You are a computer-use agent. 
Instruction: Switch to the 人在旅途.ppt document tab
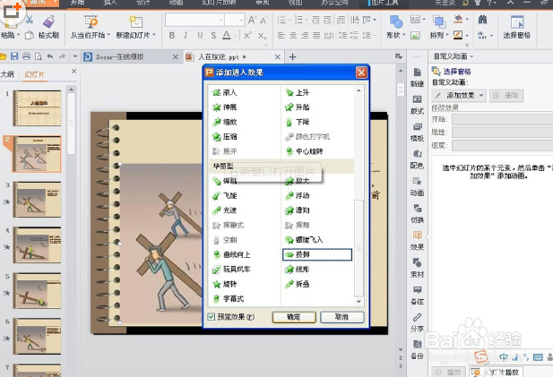(x=233, y=56)
